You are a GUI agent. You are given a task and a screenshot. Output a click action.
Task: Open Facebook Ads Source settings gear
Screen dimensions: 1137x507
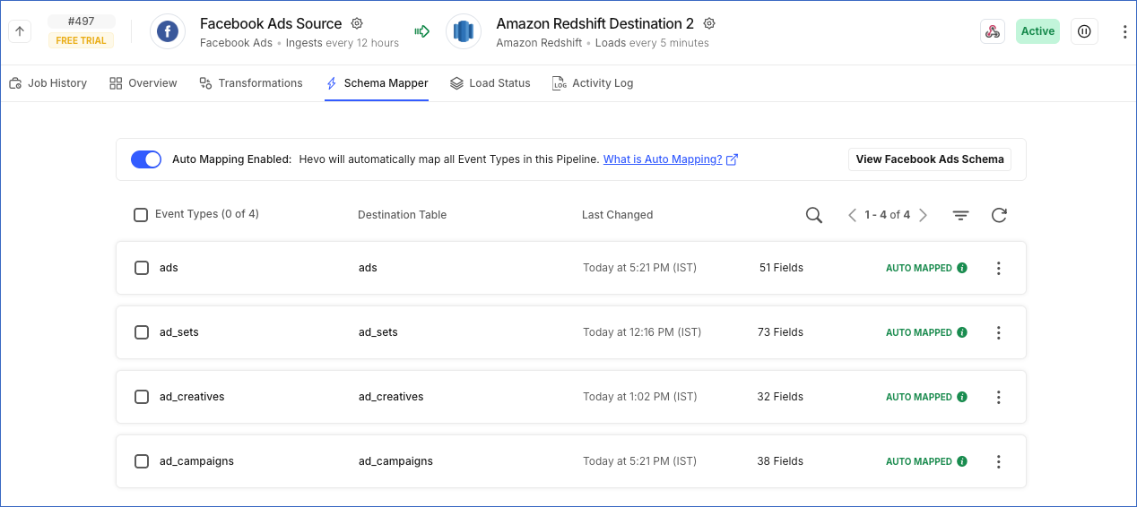(357, 23)
